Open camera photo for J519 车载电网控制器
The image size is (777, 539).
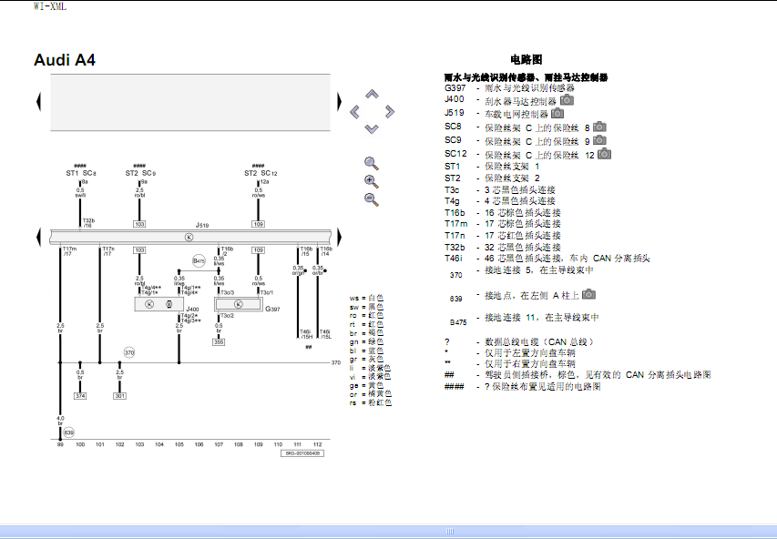click(557, 114)
